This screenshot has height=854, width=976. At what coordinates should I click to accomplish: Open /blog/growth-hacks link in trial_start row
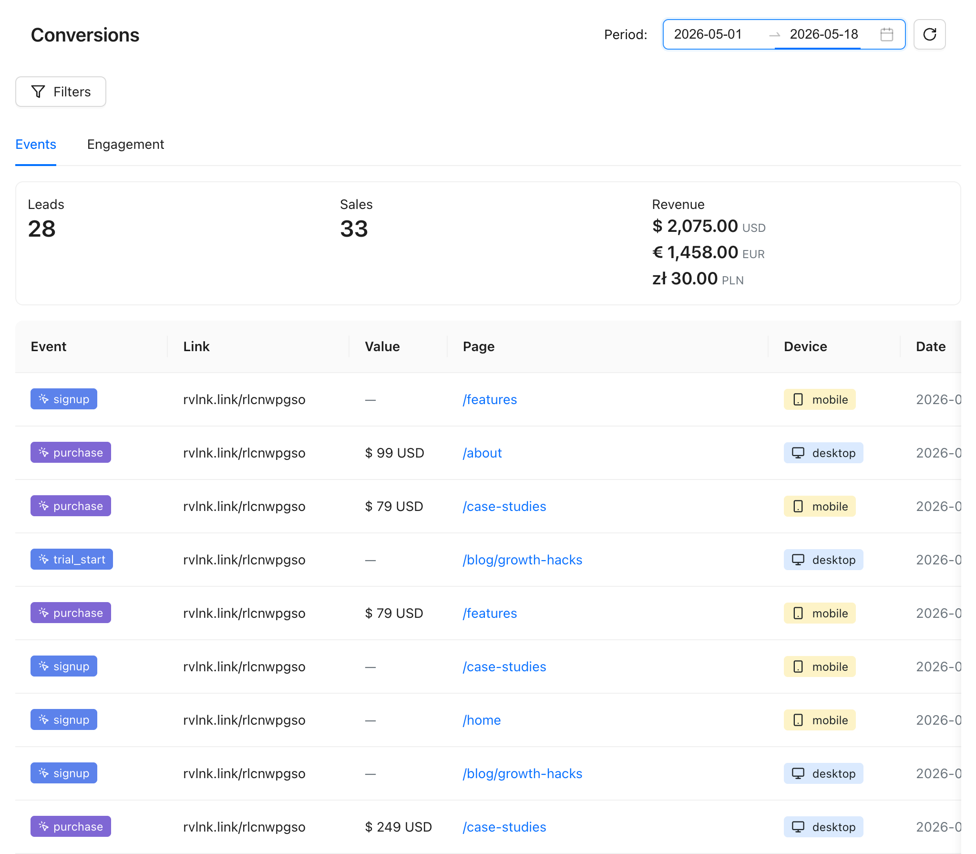tap(523, 560)
